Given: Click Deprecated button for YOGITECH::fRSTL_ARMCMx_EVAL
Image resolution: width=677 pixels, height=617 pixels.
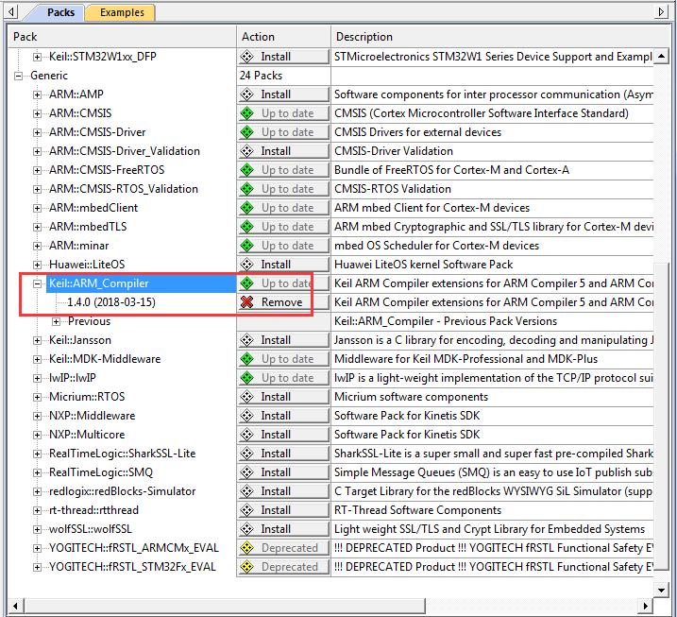Looking at the screenshot, I should pos(283,548).
